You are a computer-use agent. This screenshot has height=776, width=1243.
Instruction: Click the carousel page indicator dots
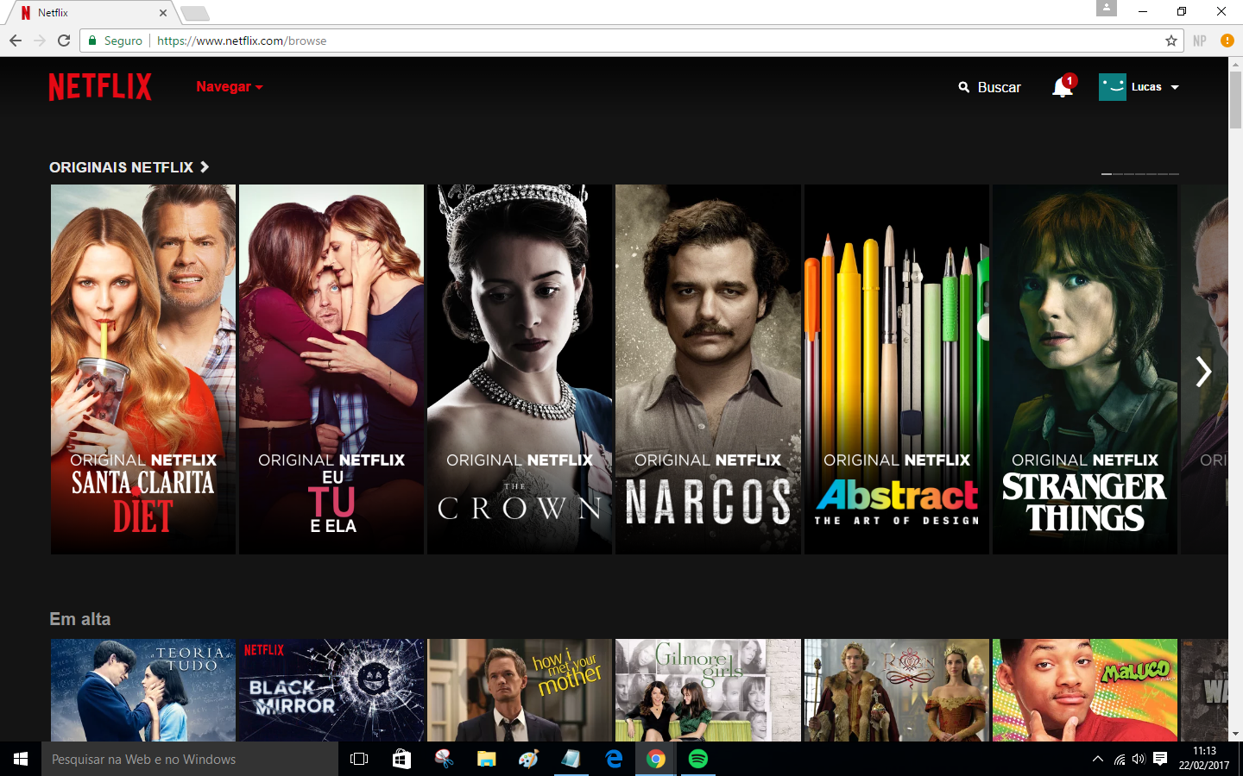[x=1140, y=174]
